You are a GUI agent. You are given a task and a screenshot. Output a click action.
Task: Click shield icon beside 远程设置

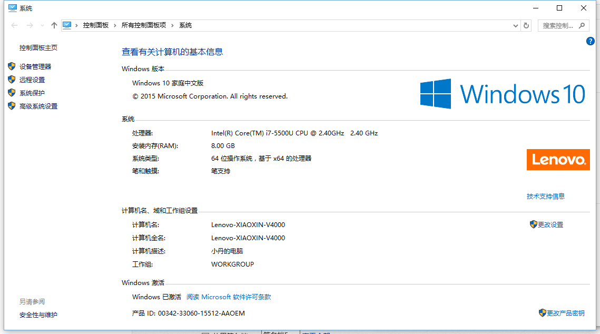12,80
